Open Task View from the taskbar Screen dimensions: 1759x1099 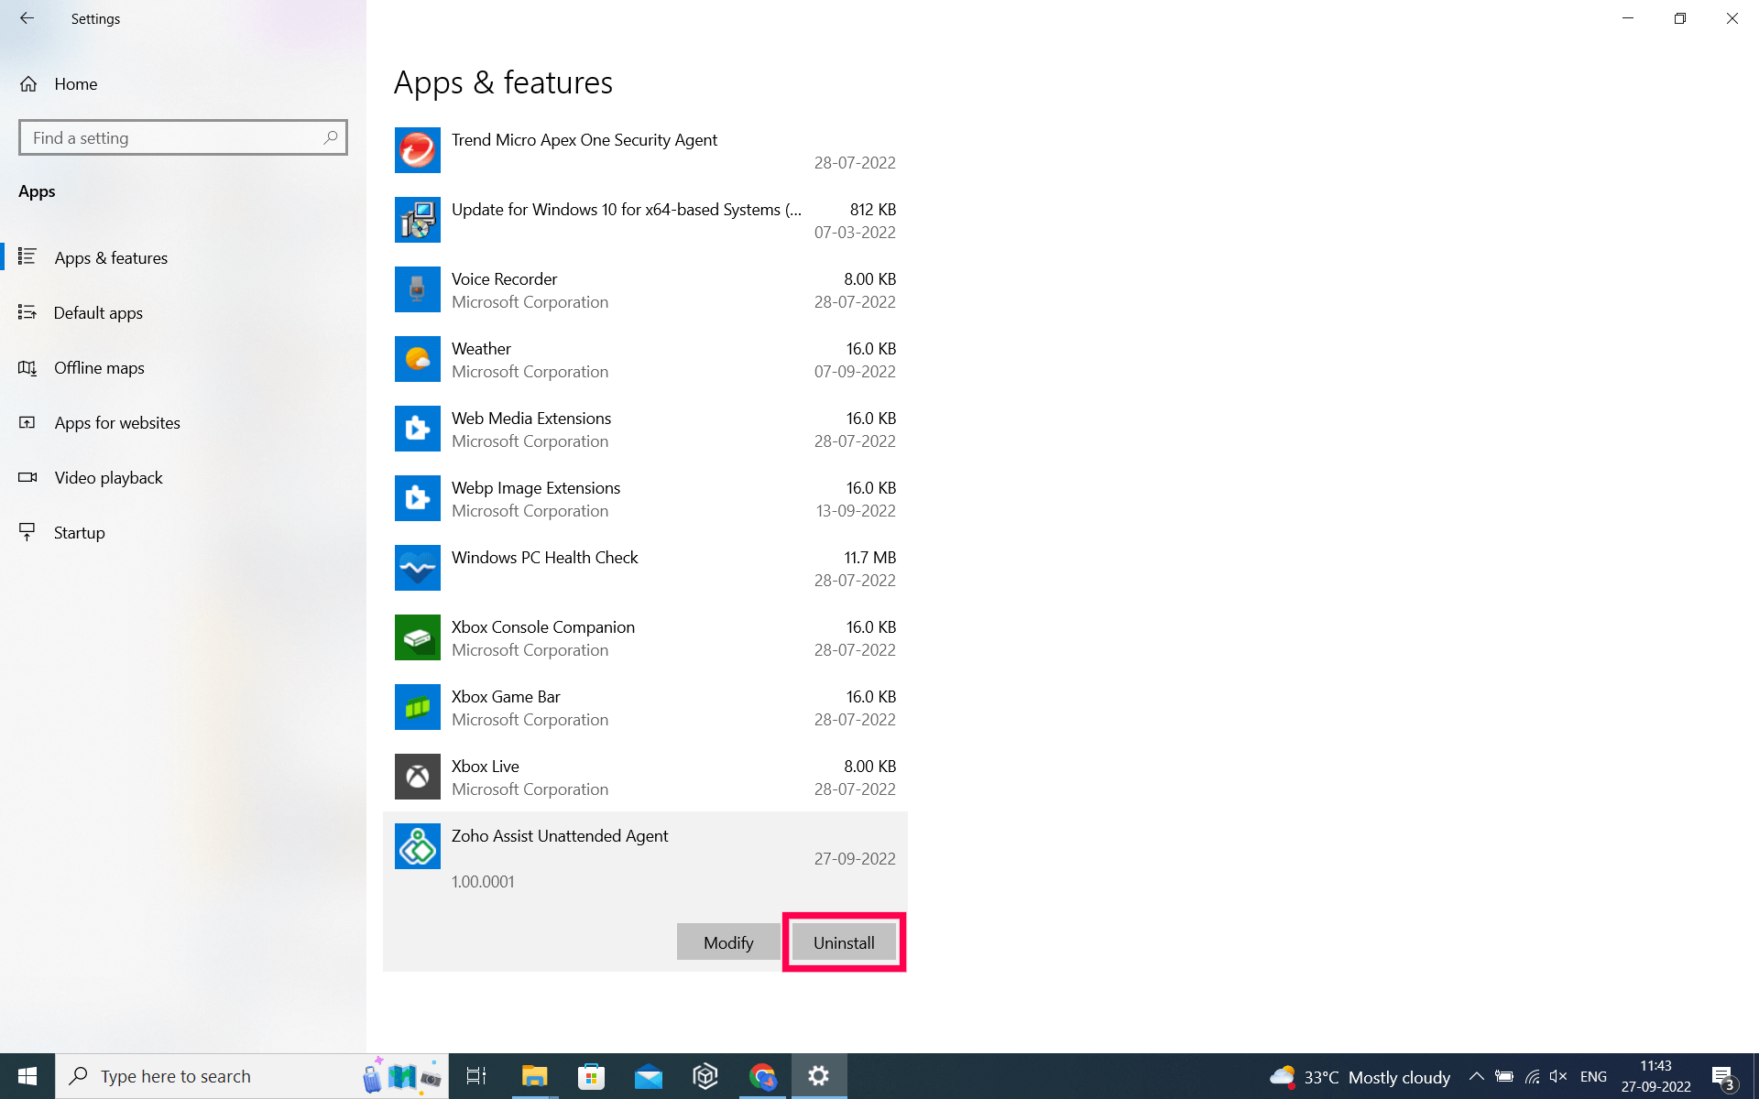point(475,1076)
